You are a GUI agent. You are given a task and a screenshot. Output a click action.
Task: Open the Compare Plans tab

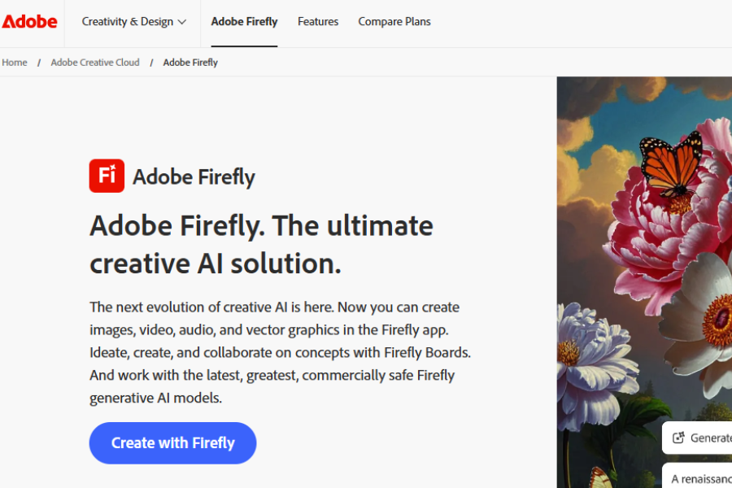tap(394, 21)
